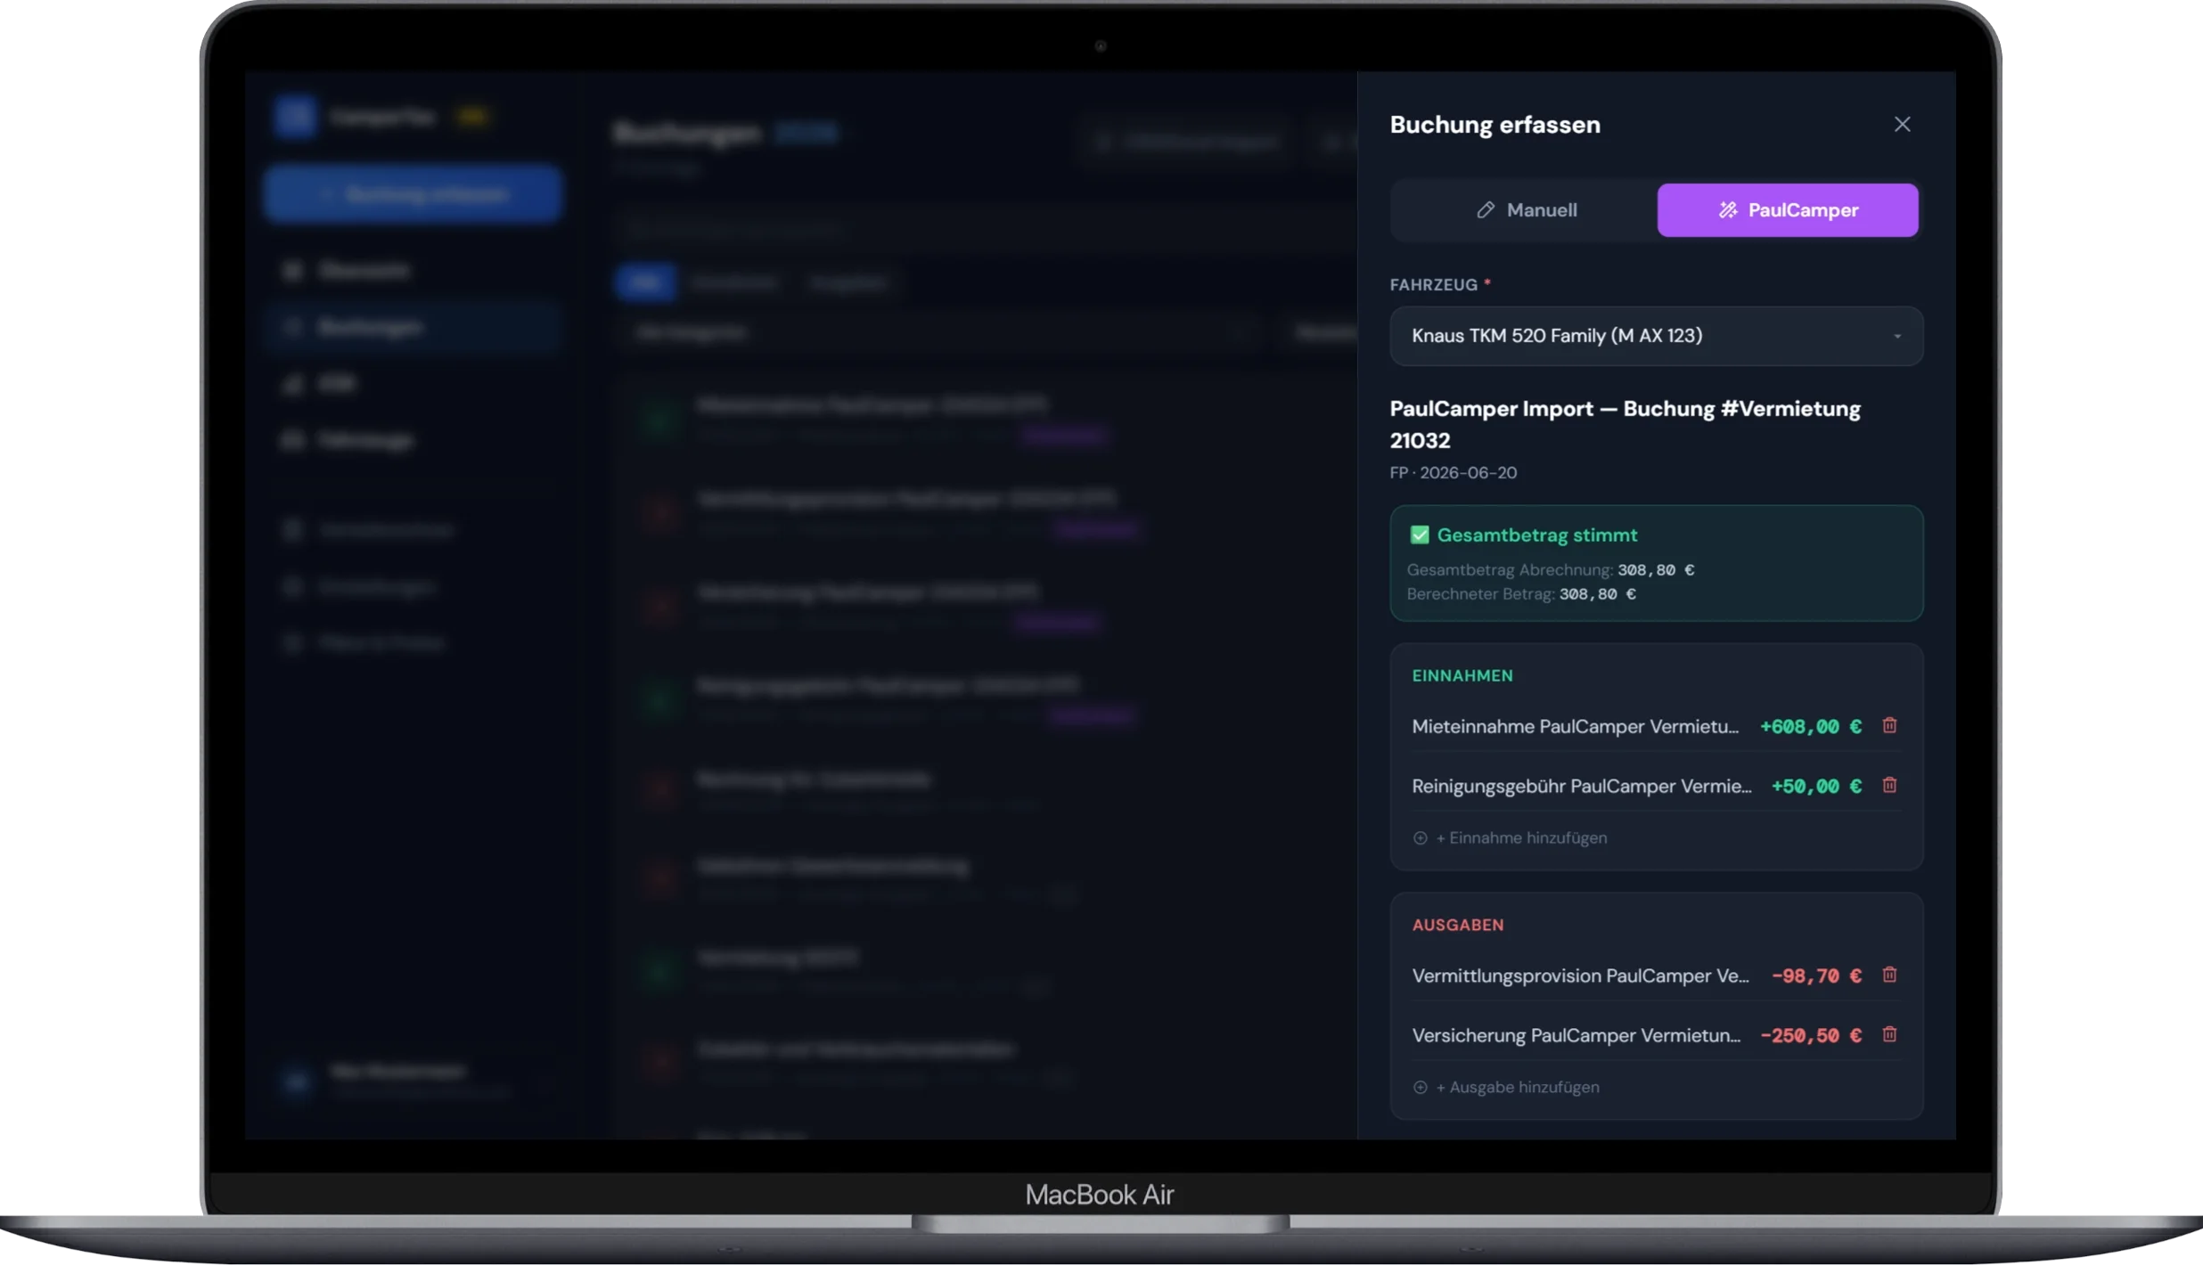Click the FP · 2026-06-20 date line

(x=1454, y=473)
